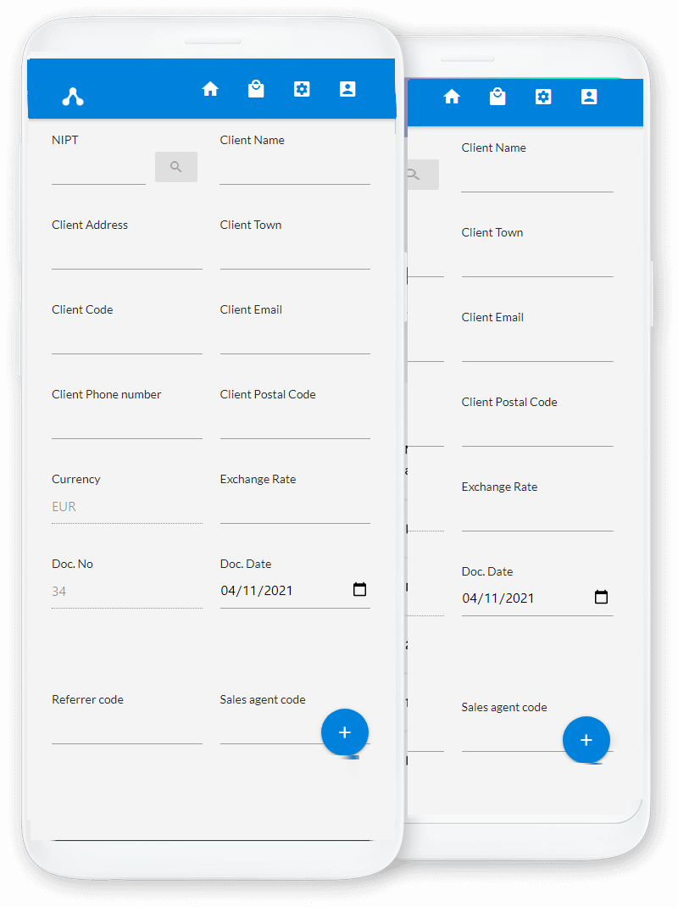Open settings gear icon on back phone
678x907 pixels.
point(543,97)
